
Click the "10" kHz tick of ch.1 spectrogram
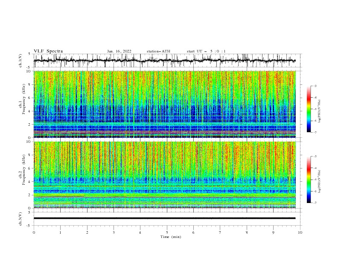click(x=29, y=71)
